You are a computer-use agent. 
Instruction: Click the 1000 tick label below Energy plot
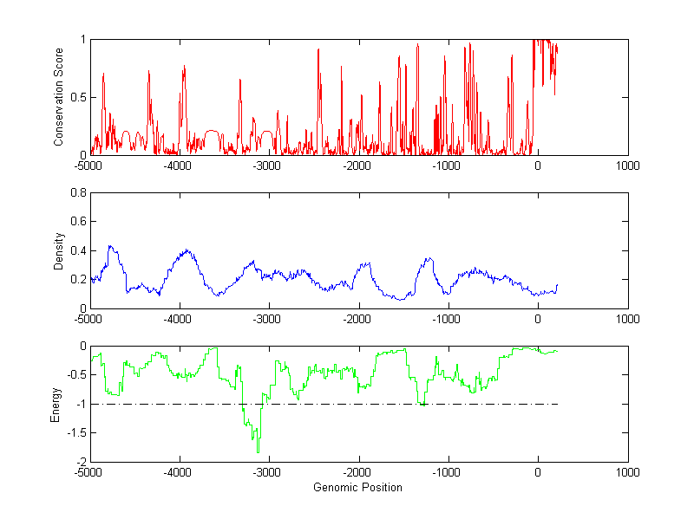pyautogui.click(x=627, y=473)
